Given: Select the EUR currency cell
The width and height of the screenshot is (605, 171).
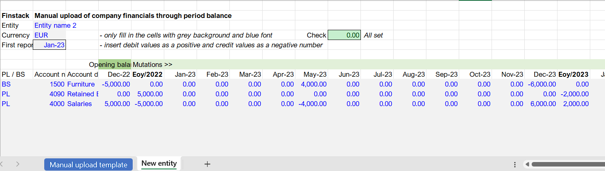Looking at the screenshot, I should click(49, 35).
